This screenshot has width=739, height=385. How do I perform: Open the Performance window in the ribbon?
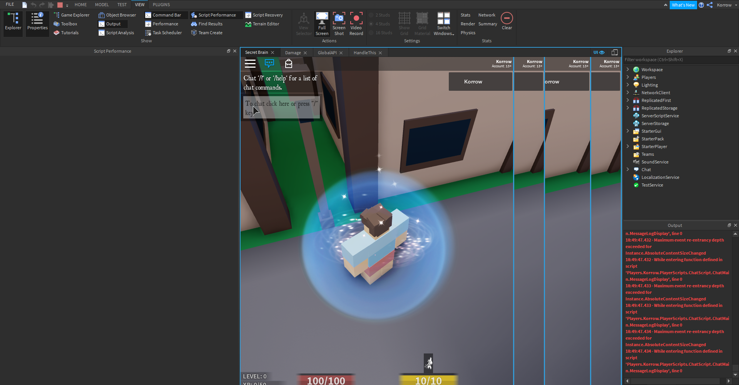coord(162,24)
